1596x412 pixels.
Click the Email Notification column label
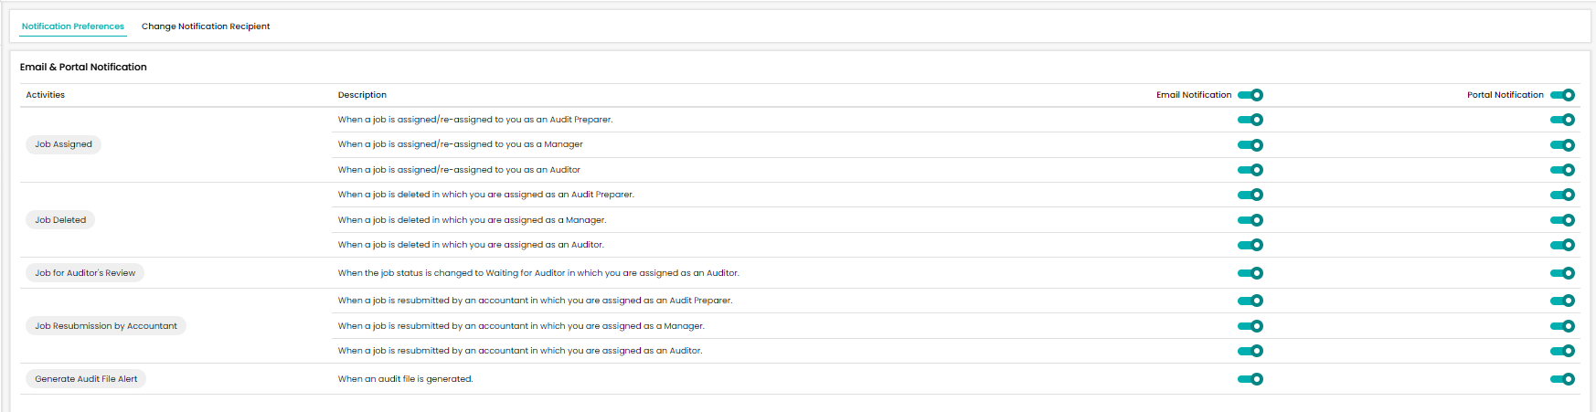(x=1194, y=95)
